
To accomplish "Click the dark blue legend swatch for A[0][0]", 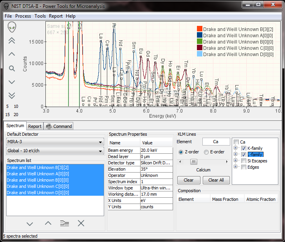I will [x=200, y=35].
